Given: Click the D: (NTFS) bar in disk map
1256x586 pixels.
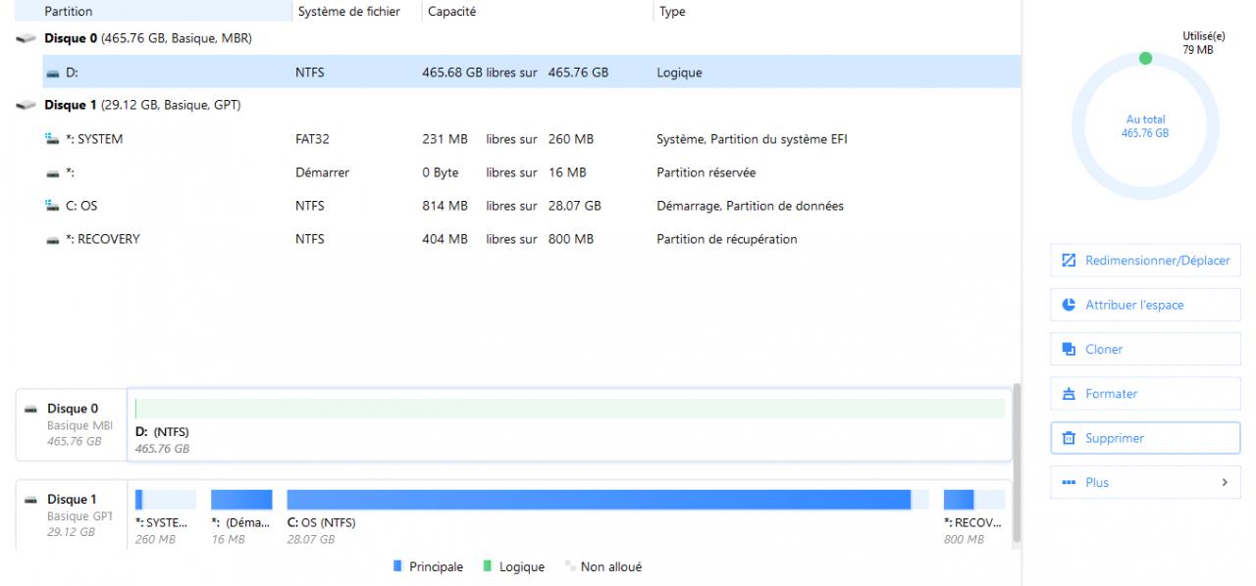Looking at the screenshot, I should tap(570, 409).
